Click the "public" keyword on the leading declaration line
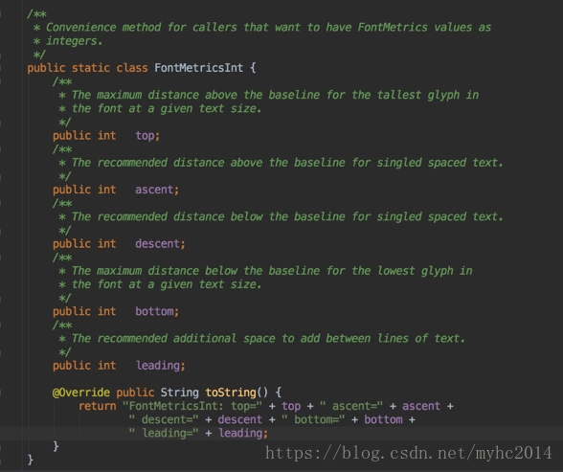 pyautogui.click(x=72, y=366)
